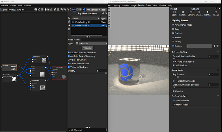
Task: Toggle Apply to Back of Geometry checkbox
Action: (x=69, y=56)
